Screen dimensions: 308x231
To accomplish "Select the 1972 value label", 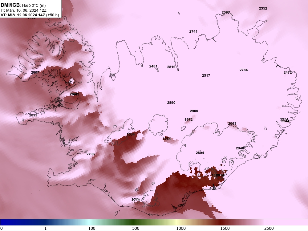I will pyautogui.click(x=188, y=120).
